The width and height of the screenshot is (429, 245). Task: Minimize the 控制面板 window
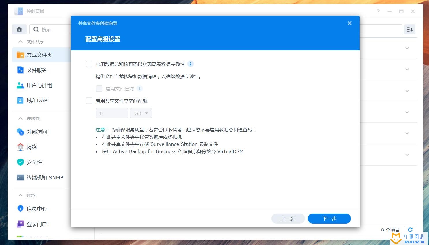coord(390,11)
